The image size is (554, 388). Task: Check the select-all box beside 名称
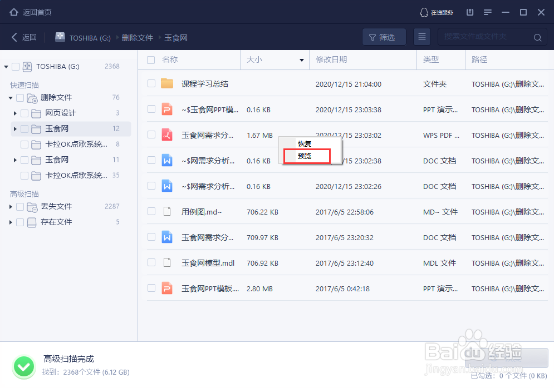tap(151, 60)
